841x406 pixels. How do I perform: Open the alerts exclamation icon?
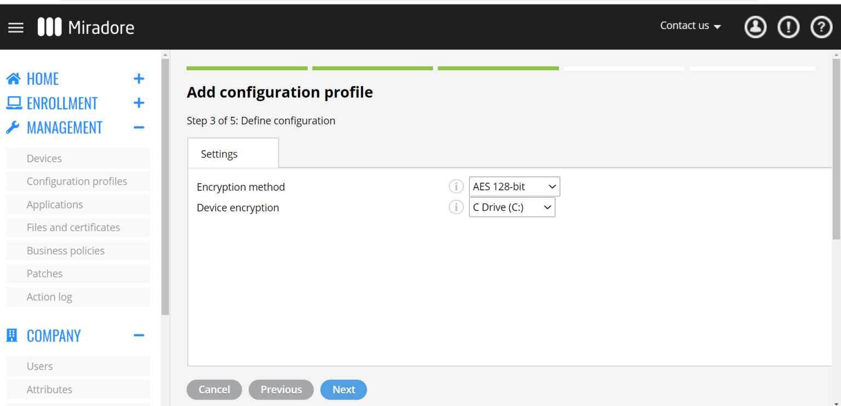788,27
